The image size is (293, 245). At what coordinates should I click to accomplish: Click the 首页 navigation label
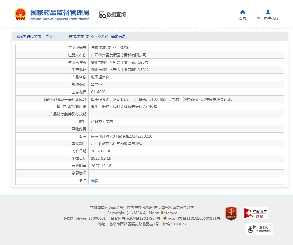[242, 18]
